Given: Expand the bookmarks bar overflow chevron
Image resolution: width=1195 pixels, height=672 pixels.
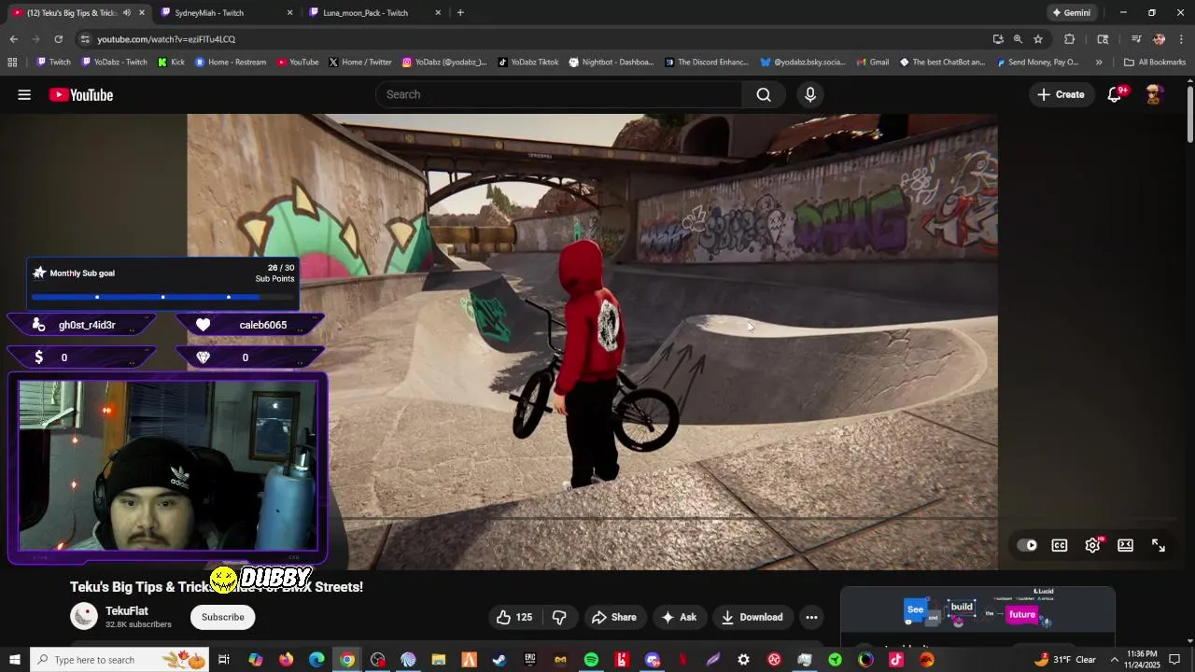Looking at the screenshot, I should tap(1099, 63).
